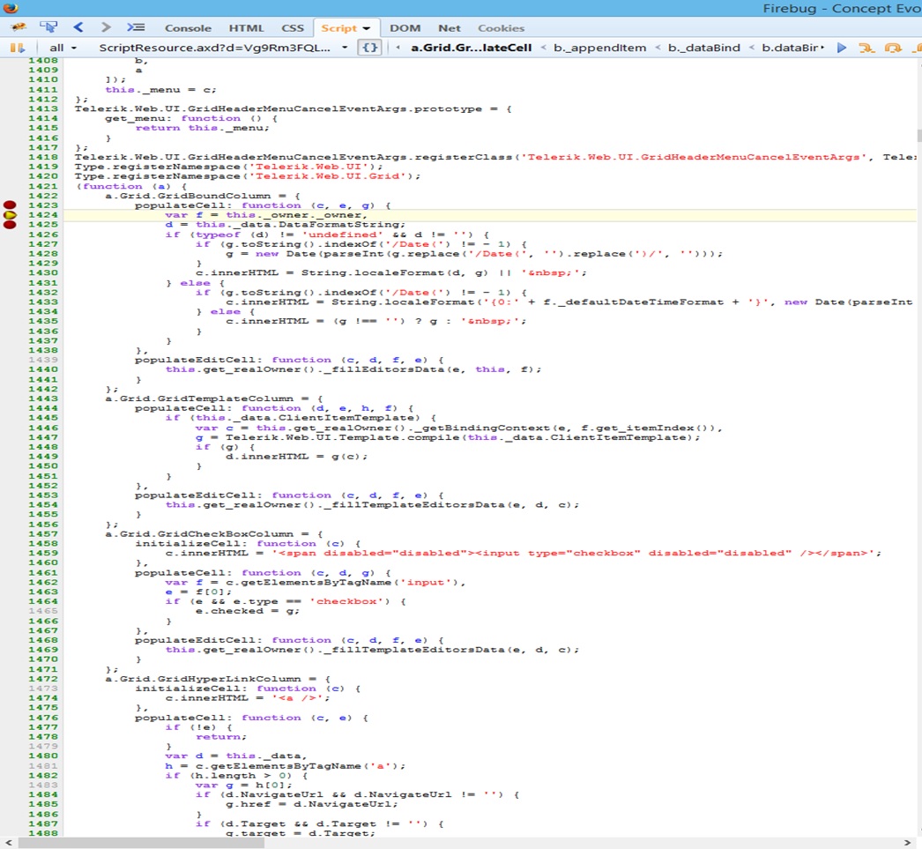Set breakpoint on line number 1426
Screen dimensions: 922x849
click(x=43, y=235)
